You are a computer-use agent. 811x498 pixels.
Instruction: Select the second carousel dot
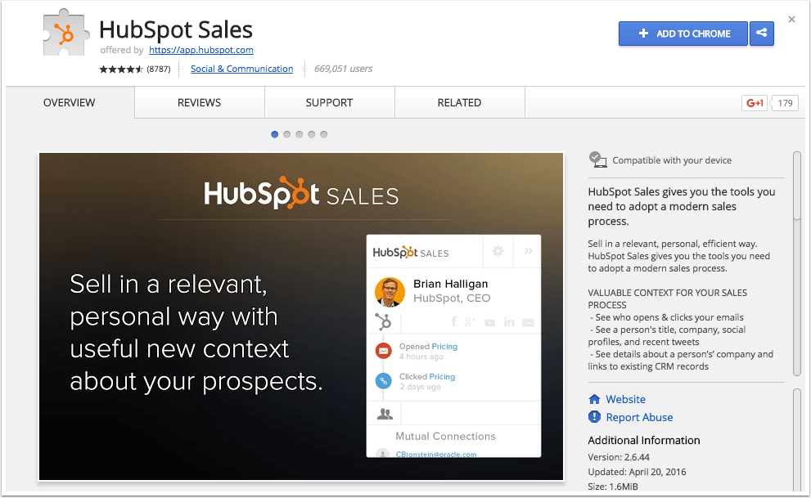point(286,134)
